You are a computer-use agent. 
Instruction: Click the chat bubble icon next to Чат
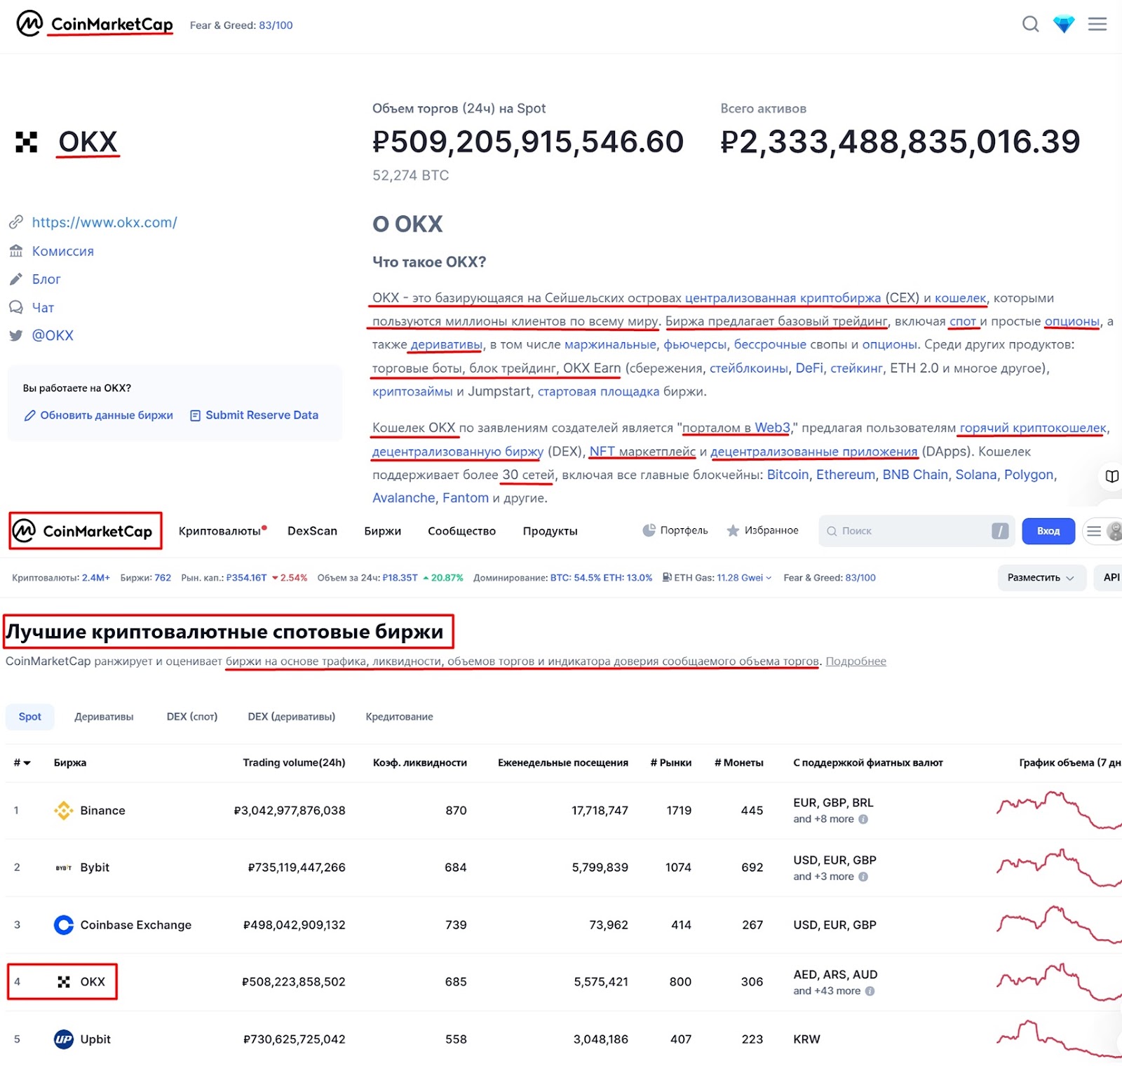pos(16,307)
